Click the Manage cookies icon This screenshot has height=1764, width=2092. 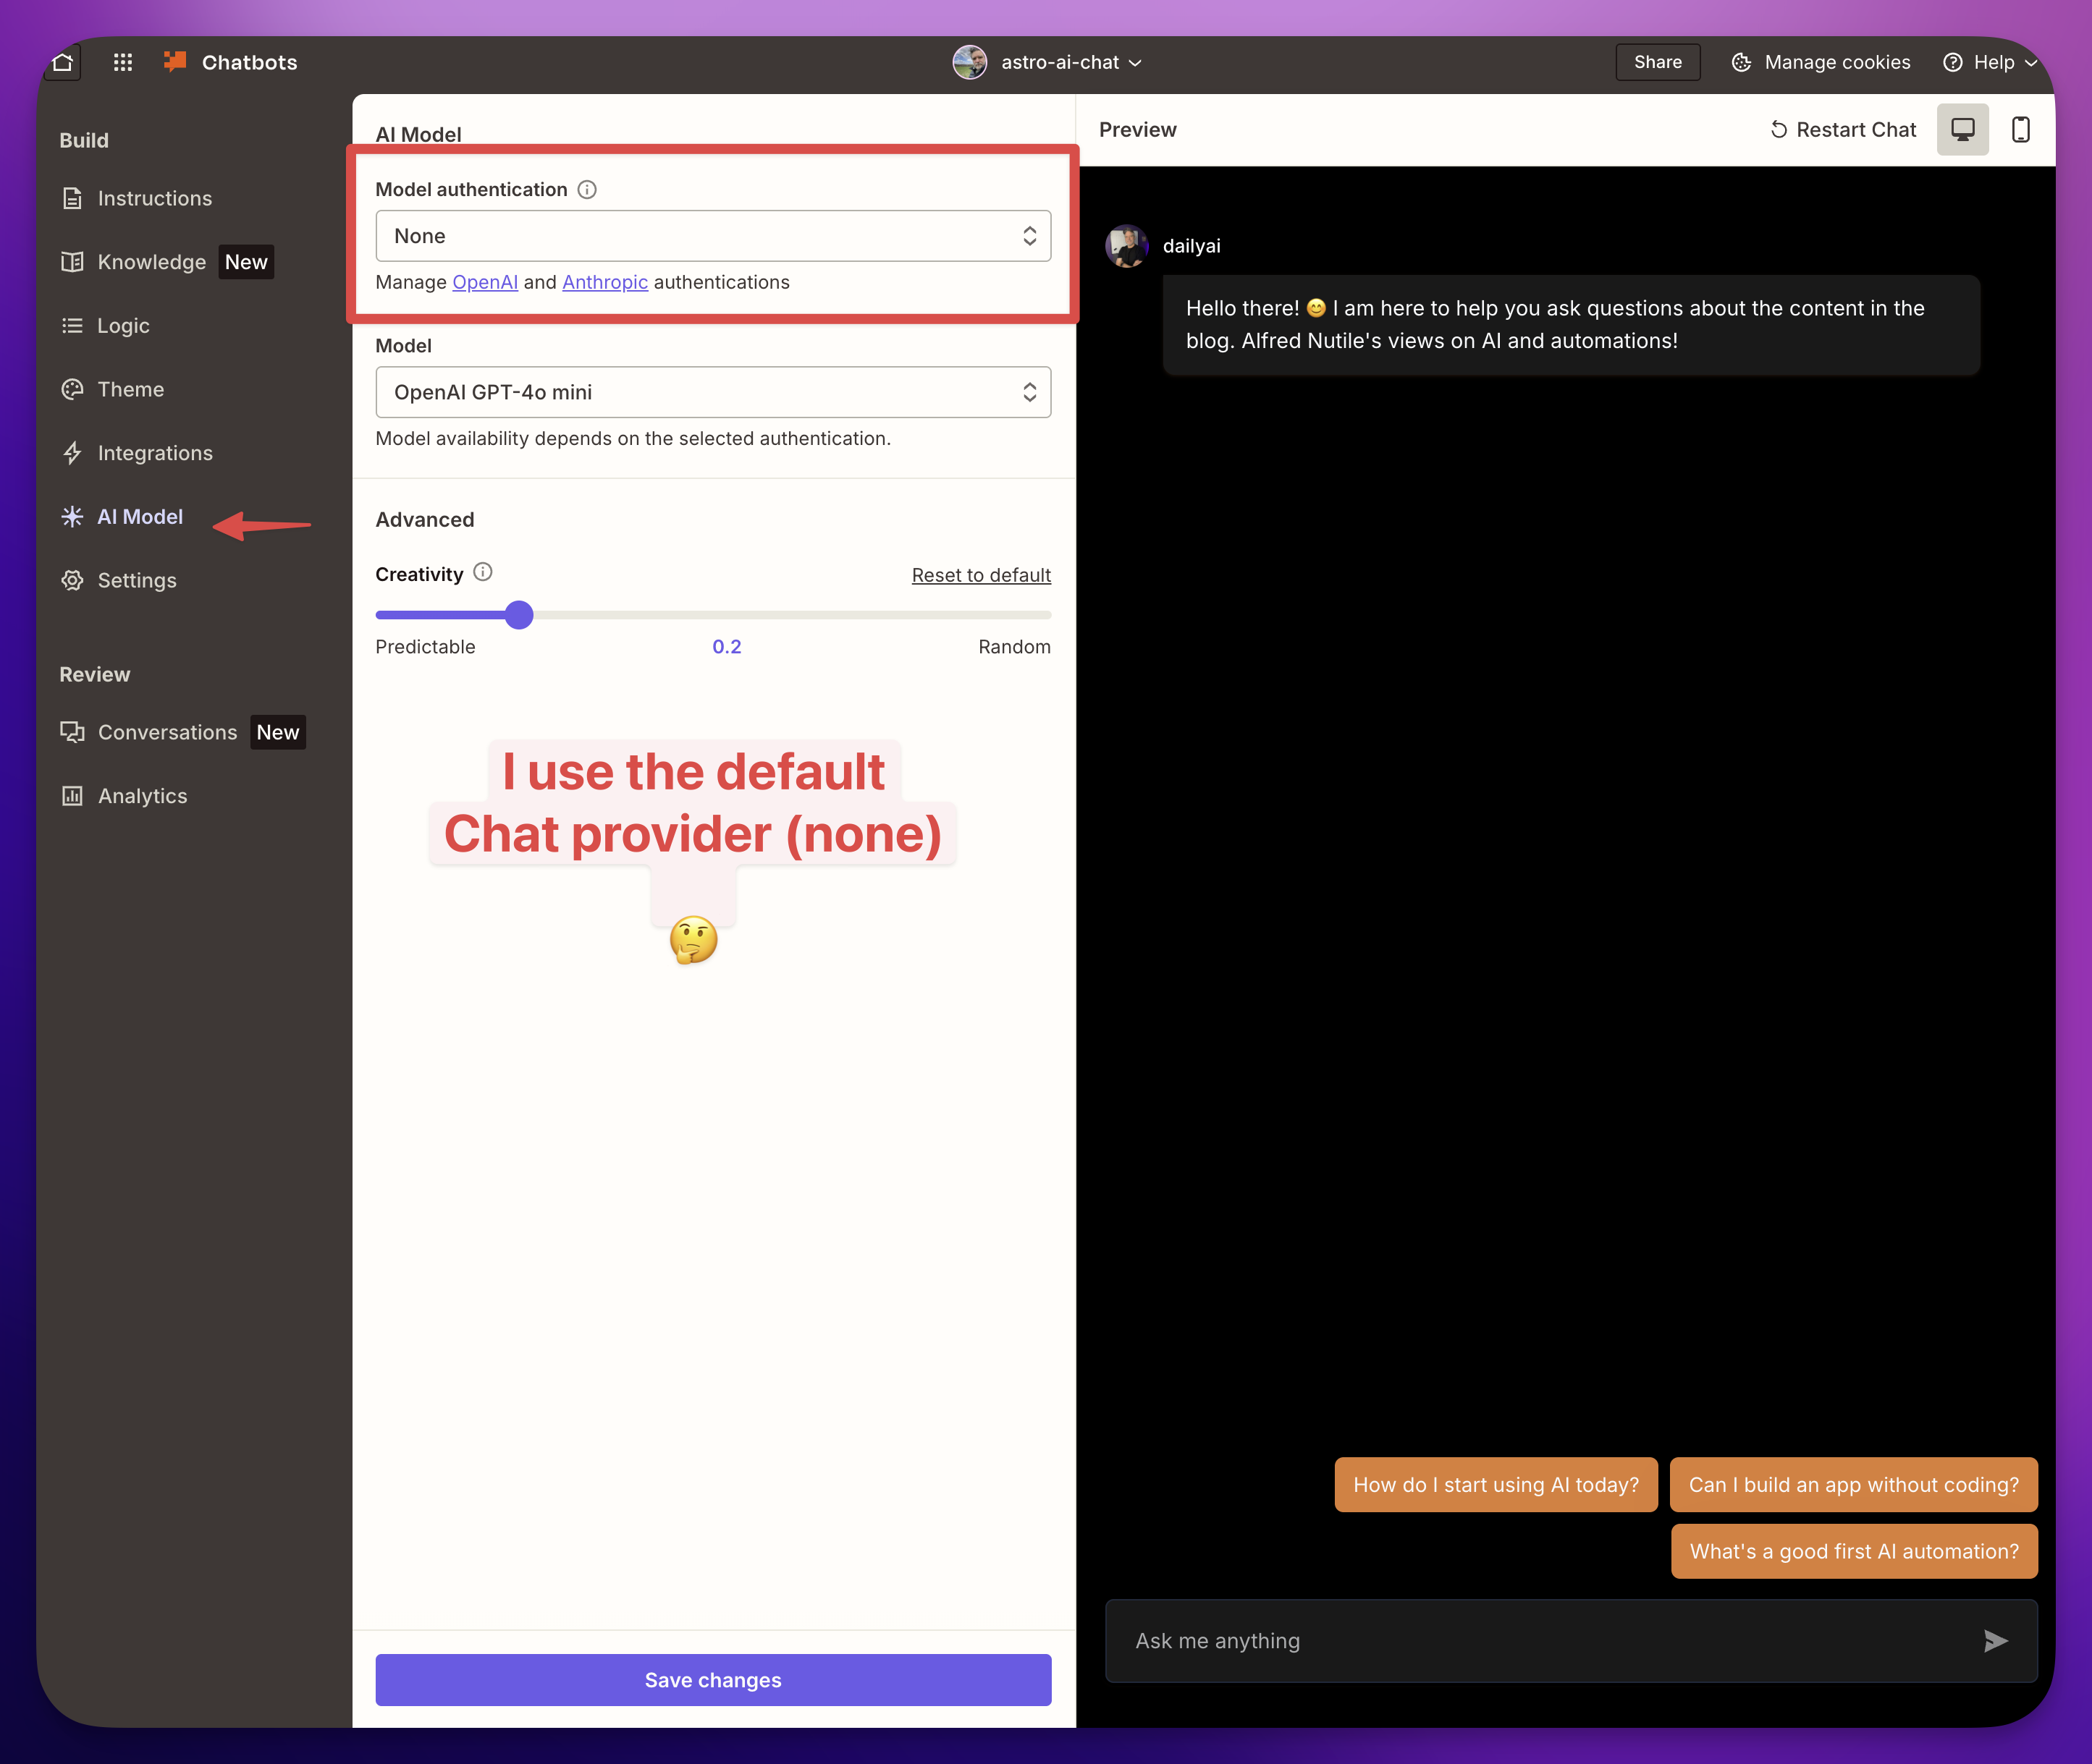tap(1741, 62)
